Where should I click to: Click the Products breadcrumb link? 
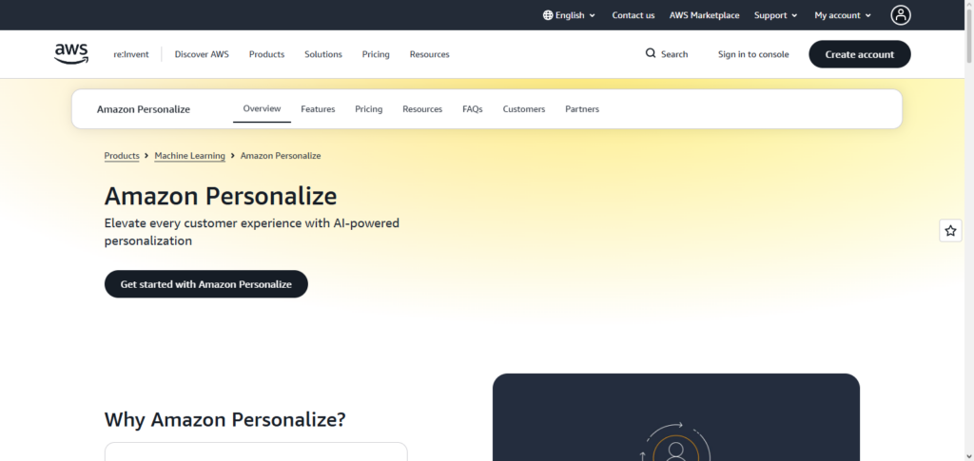(122, 156)
